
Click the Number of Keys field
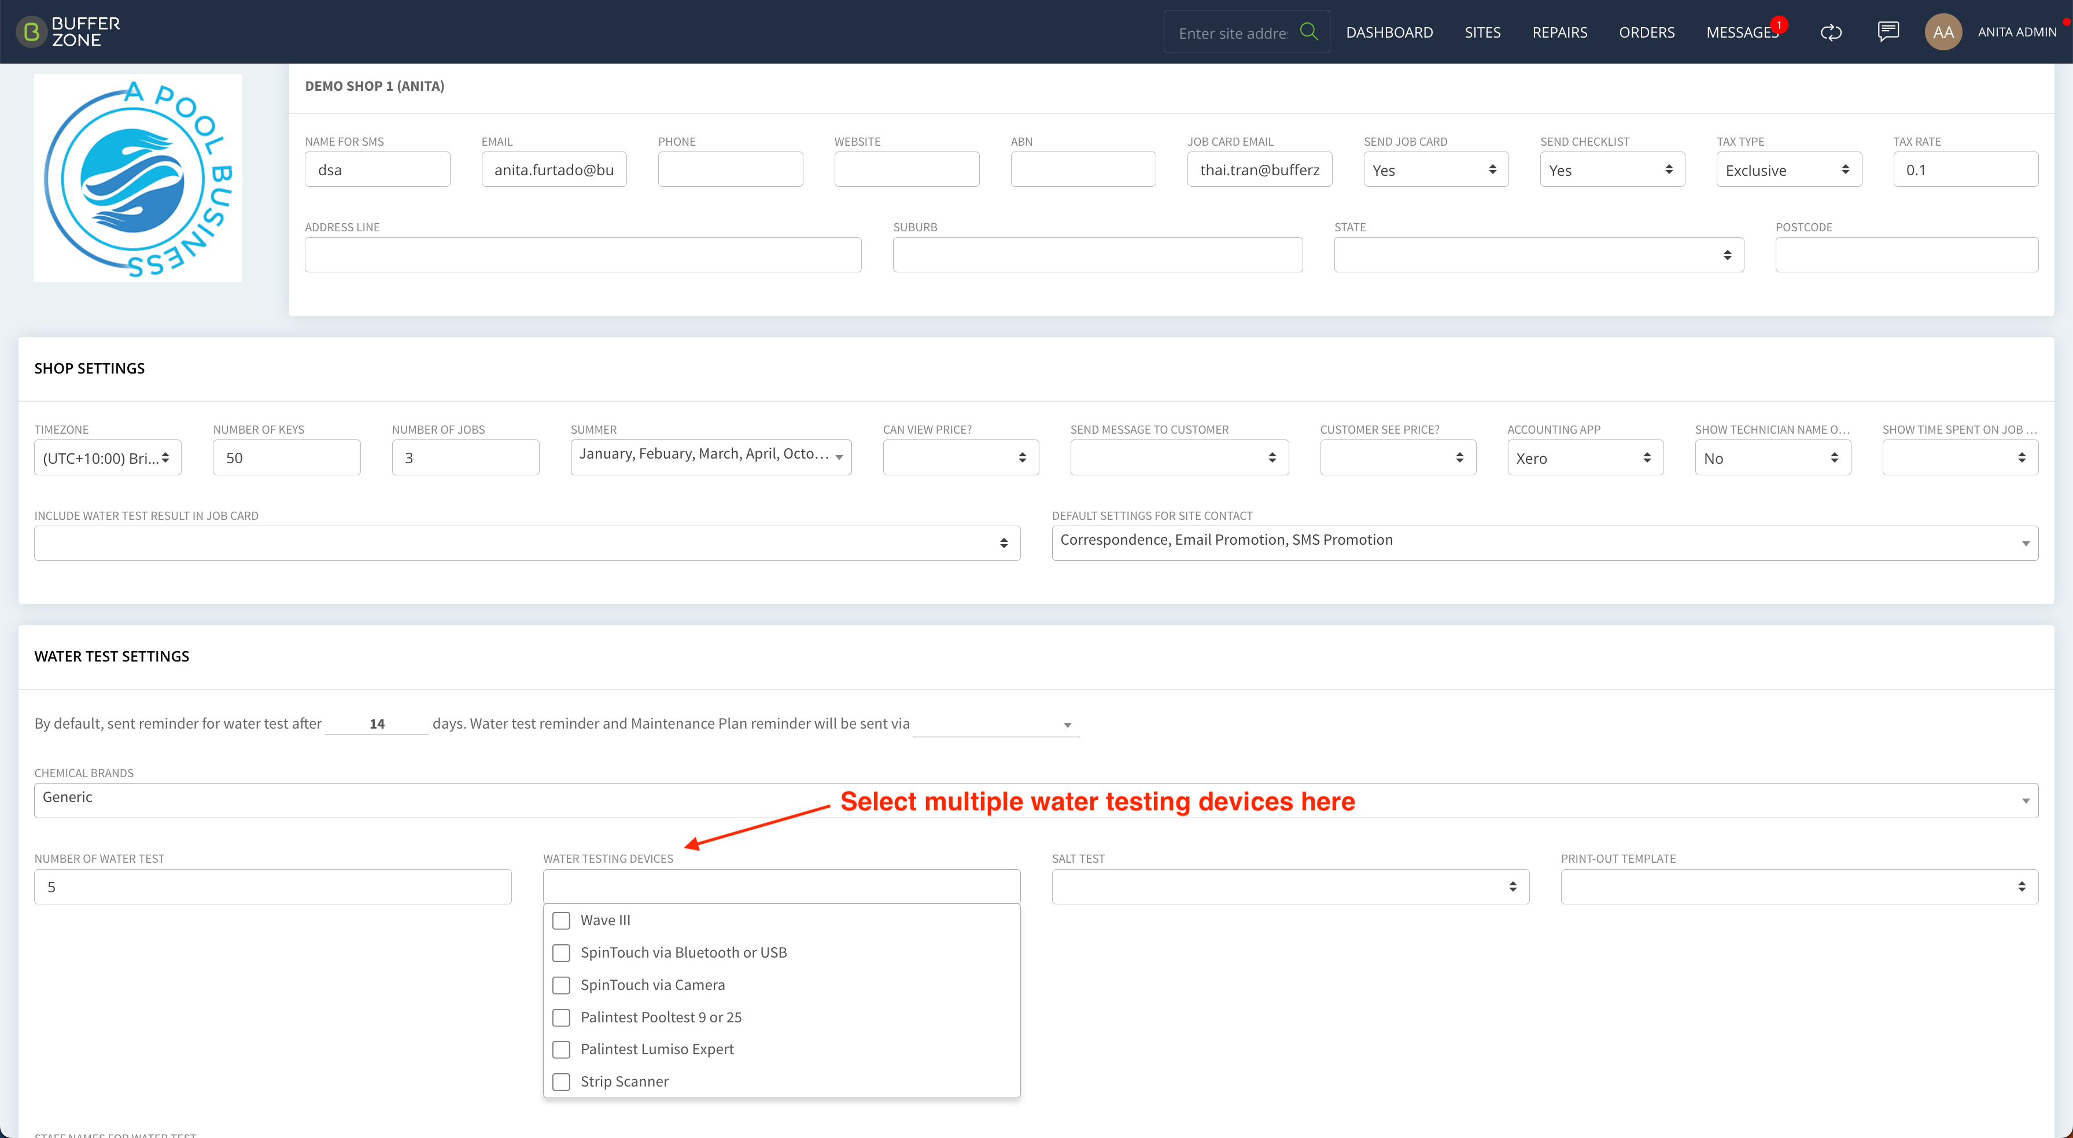[286, 458]
